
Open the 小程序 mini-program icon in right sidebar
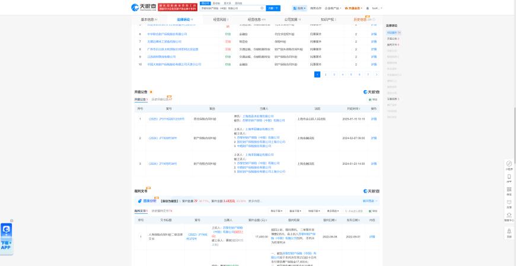[509, 165]
